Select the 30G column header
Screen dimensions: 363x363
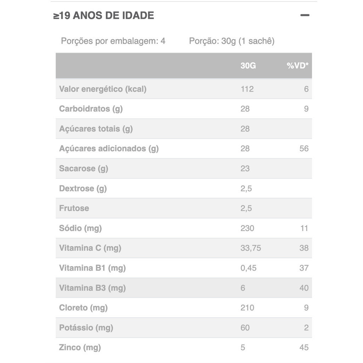pos(248,66)
